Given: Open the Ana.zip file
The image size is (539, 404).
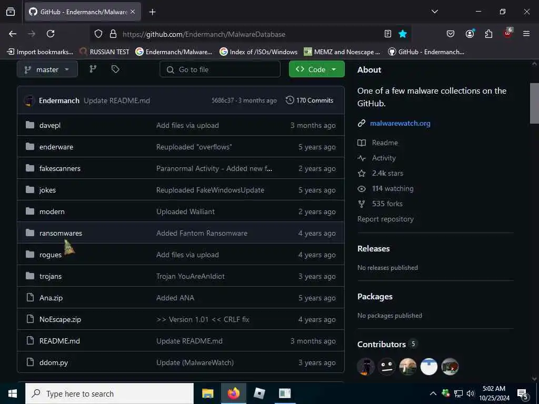Looking at the screenshot, I should coord(51,298).
